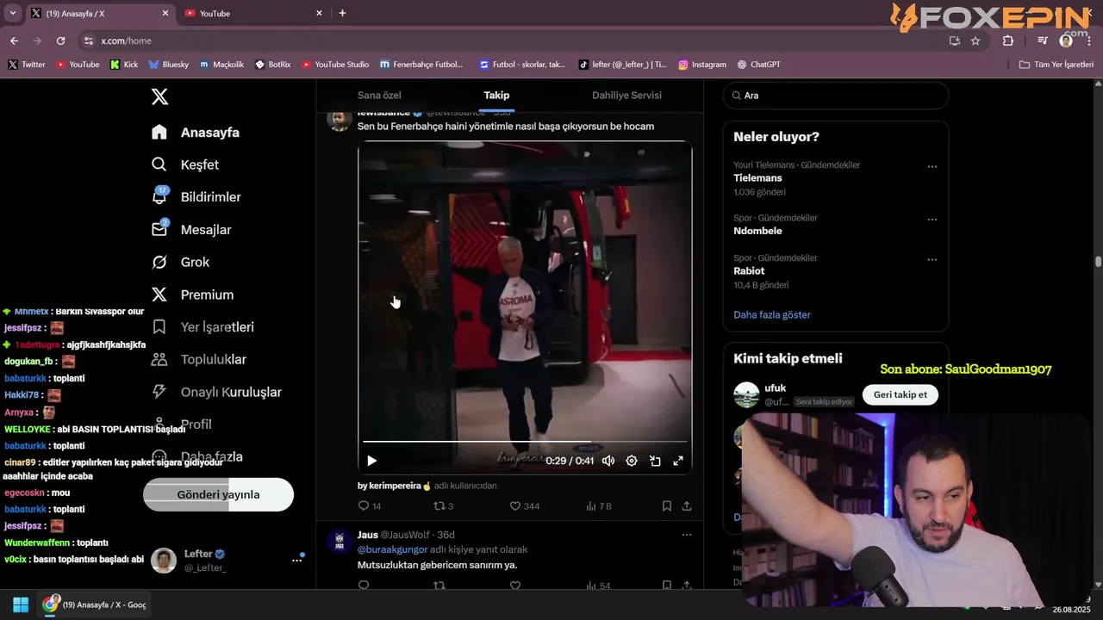
Task: Open more options for Rabiot trend
Action: [x=932, y=259]
